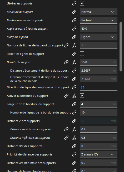Click fx icon for Distance supérieure des supports
The height and width of the screenshot is (172, 124).
click(74, 129)
